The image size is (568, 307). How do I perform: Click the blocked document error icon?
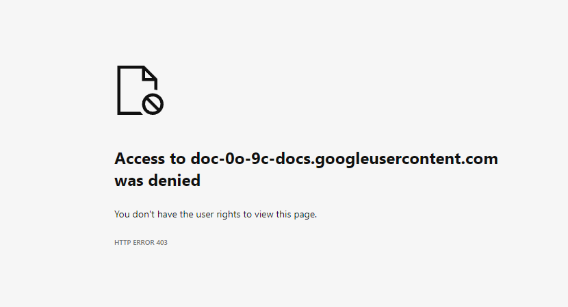140,90
